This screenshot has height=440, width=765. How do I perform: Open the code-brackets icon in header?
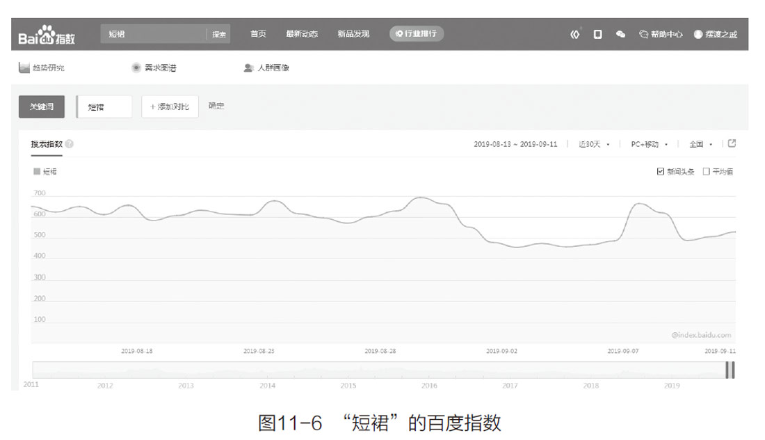click(574, 34)
